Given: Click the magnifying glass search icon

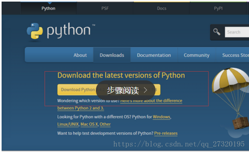Looking at the screenshot, I should [217, 32].
